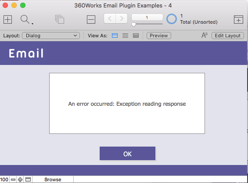Image resolution: width=248 pixels, height=183 pixels.
Task: Open the Layout dropdown showing Dialog
Action: coord(51,36)
